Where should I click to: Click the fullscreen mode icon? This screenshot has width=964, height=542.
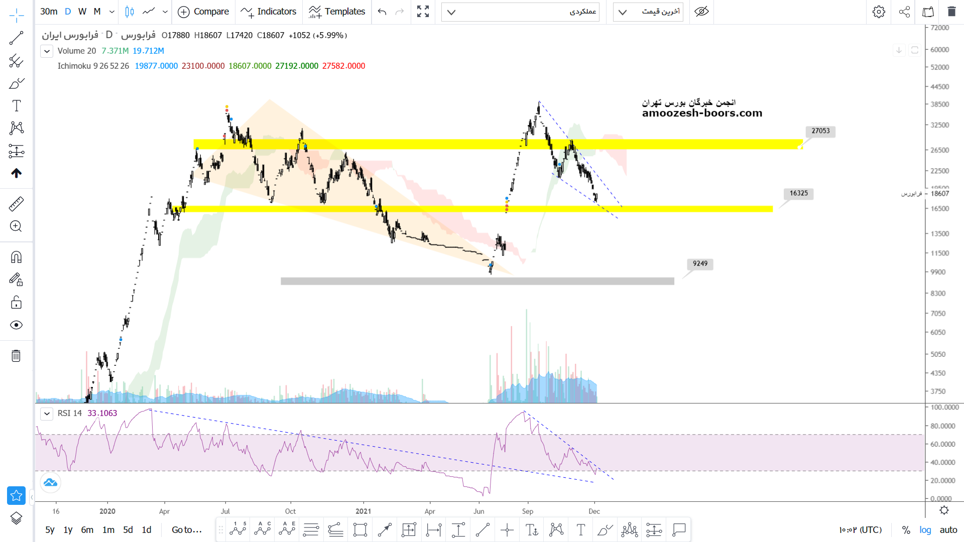(423, 12)
